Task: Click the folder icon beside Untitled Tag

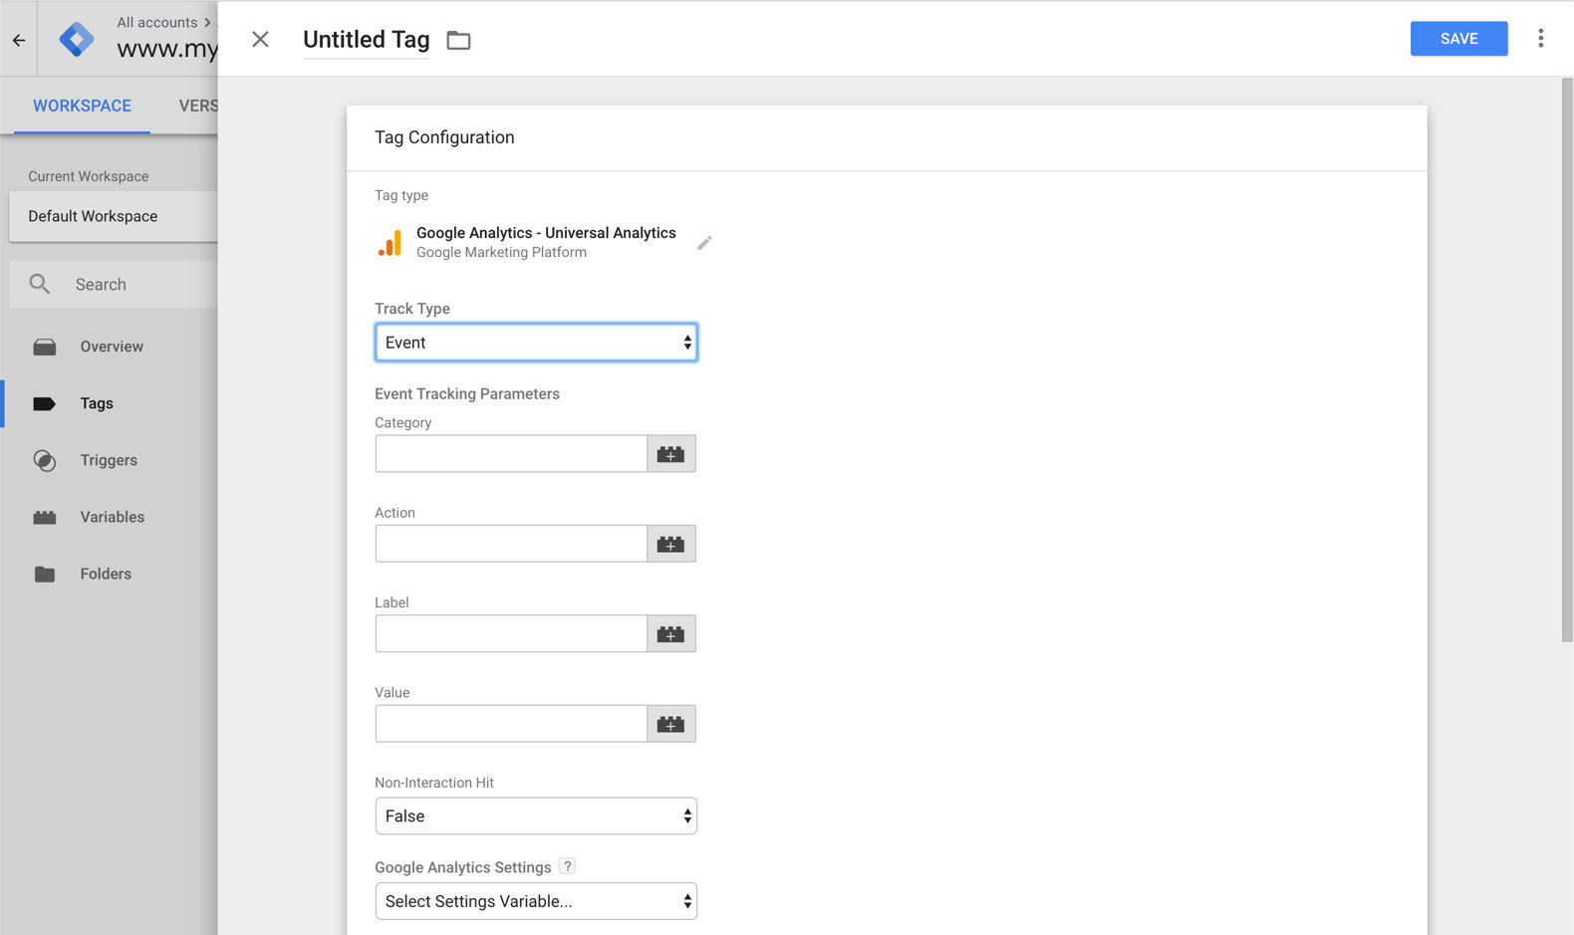Action: coord(458,40)
